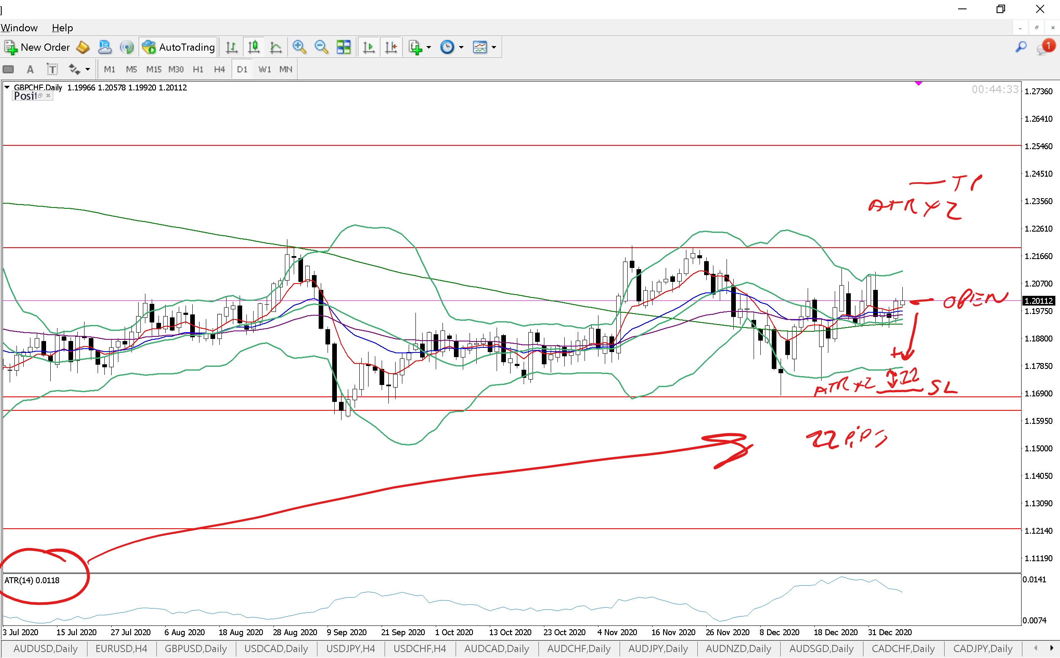Collapse the GBPCHF chart title triangle
The width and height of the screenshot is (1060, 658).
tap(7, 87)
